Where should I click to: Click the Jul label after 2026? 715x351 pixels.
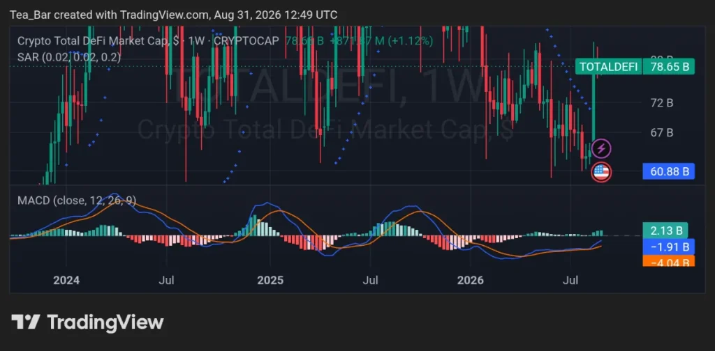pyautogui.click(x=570, y=280)
